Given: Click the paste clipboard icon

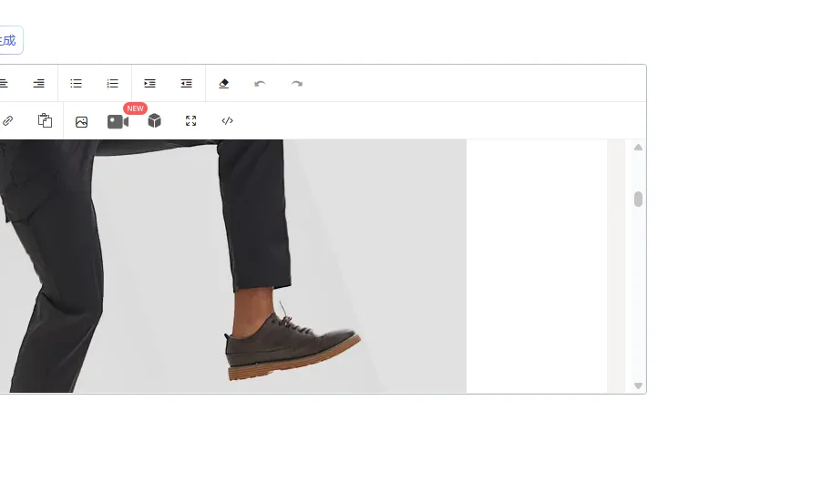Looking at the screenshot, I should 45,120.
